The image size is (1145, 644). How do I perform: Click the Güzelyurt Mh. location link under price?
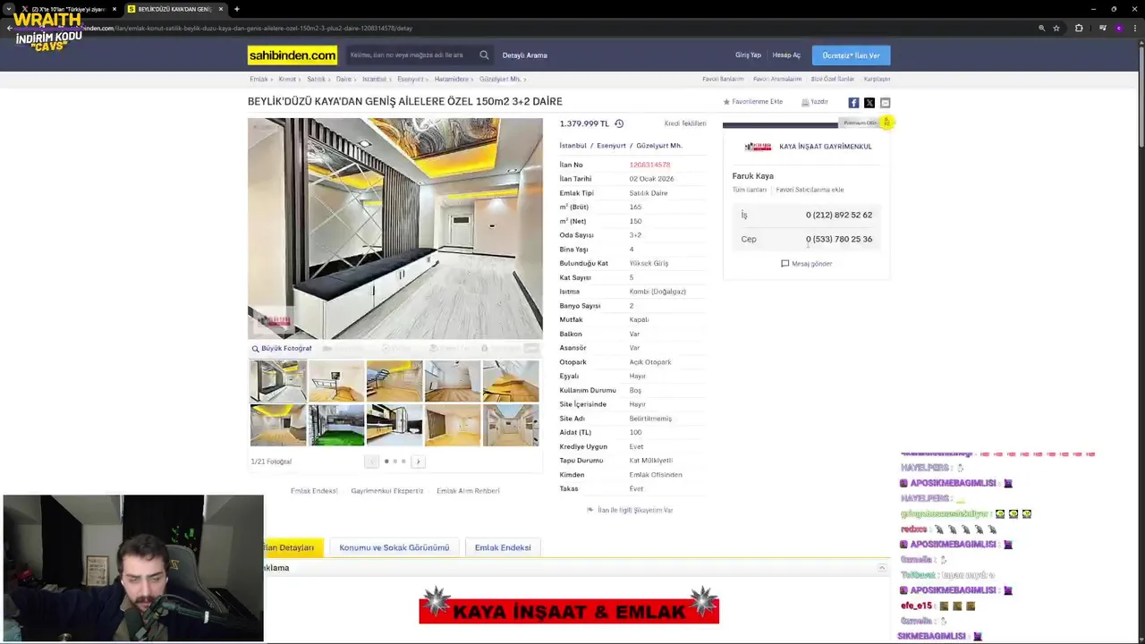click(659, 146)
